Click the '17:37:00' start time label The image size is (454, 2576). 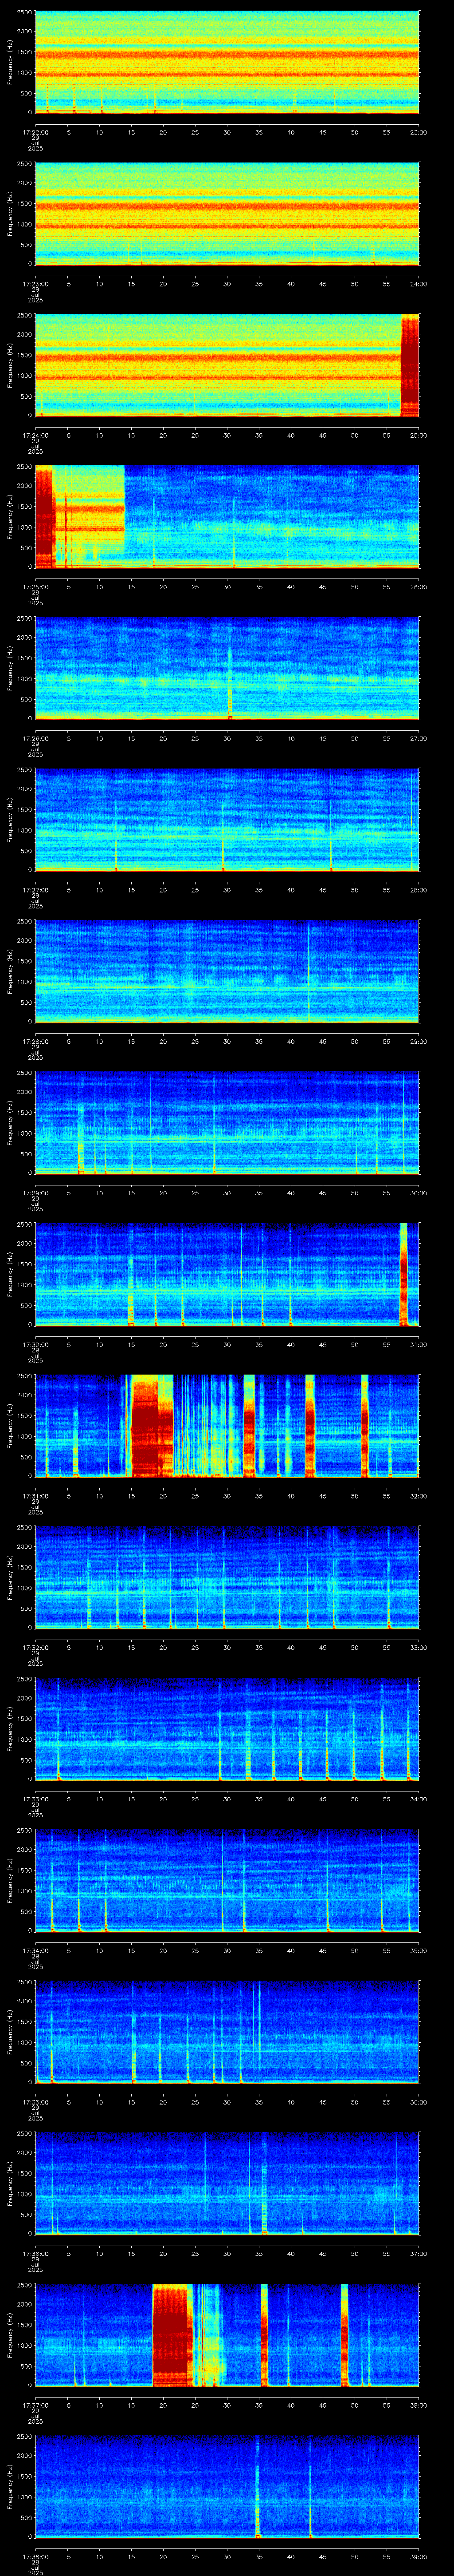[x=35, y=2405]
